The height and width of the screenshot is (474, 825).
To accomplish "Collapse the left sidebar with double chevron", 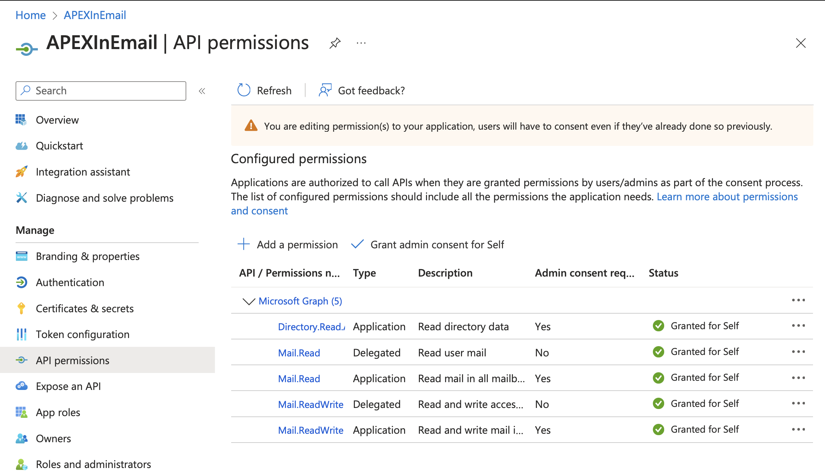I will click(x=202, y=91).
